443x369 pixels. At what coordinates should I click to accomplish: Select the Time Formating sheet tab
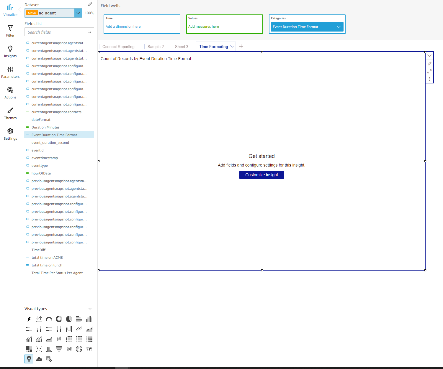[214, 47]
